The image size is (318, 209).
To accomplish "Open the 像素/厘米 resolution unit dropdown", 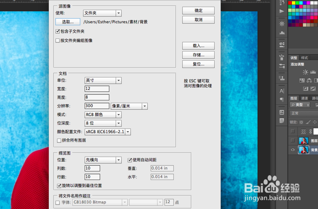I will tap(129, 106).
